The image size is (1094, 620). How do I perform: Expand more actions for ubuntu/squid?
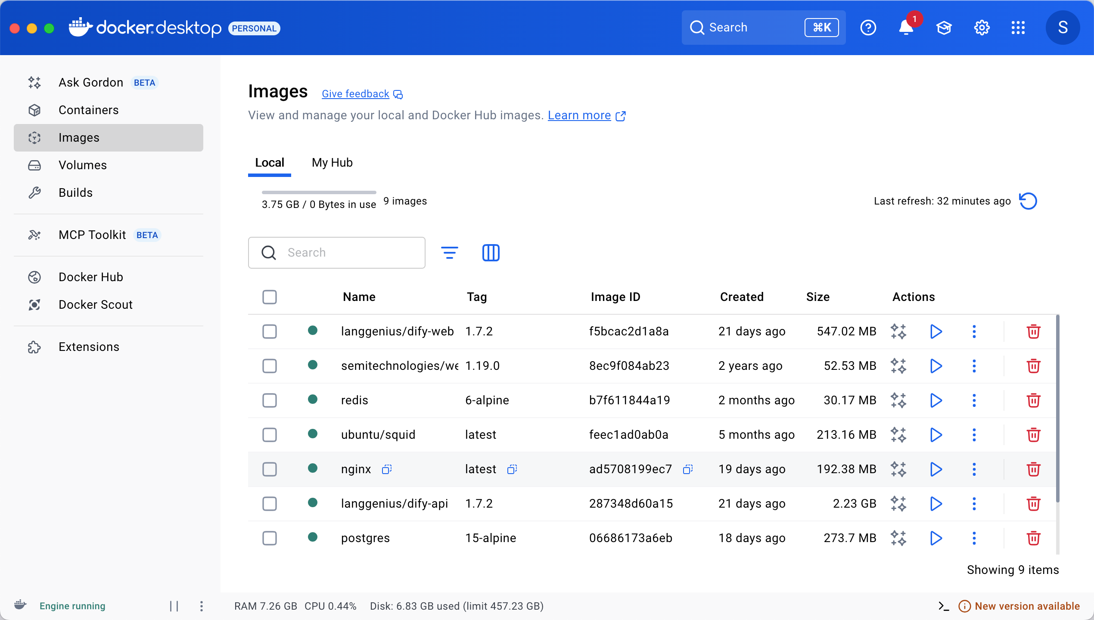tap(974, 435)
